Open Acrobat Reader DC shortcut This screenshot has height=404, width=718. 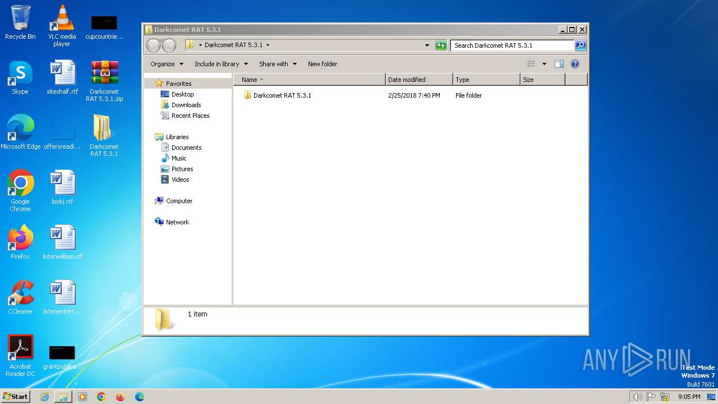(x=20, y=356)
